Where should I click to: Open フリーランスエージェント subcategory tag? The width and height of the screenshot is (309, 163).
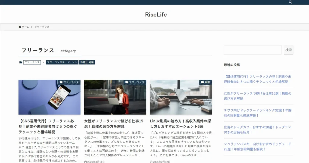[62, 62]
